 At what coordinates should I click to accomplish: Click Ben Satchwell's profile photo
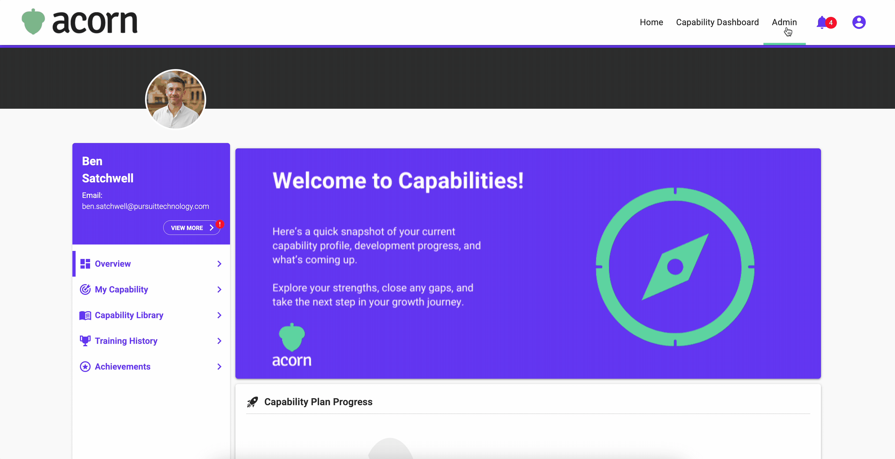coord(175,99)
